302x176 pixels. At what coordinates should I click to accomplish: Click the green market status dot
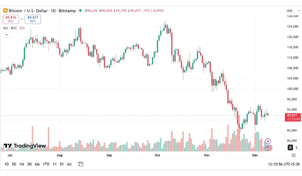[x=80, y=11]
